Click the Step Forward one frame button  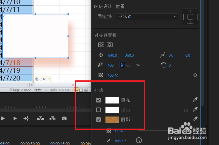tap(15, 119)
